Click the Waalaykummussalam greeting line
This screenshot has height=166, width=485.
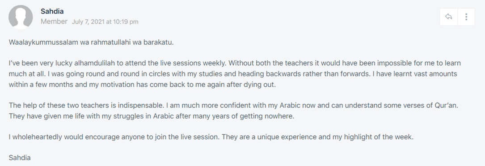91,43
